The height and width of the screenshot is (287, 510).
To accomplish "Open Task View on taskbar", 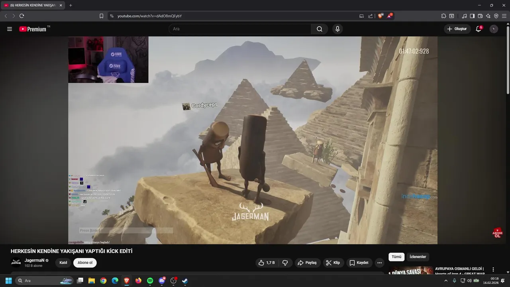I will click(80, 281).
